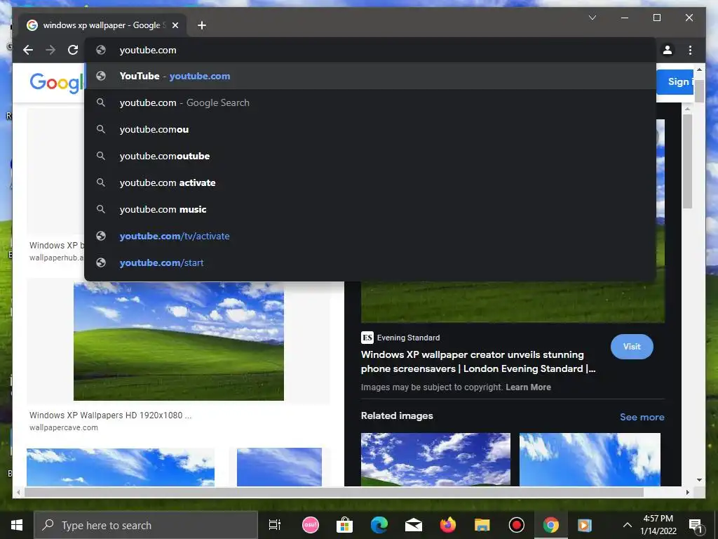The height and width of the screenshot is (539, 718).
Task: Click the horizontal scrollbar at page bottom
Action: (x=334, y=492)
